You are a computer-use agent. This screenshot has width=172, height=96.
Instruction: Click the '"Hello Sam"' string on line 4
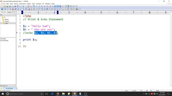tap(40, 26)
